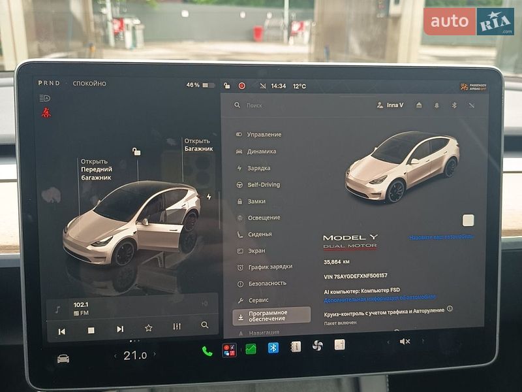Viewport: 522px width, 392px height.
Task: Tap Дополнительная информация об автомобиле link
Action: click(x=380, y=298)
